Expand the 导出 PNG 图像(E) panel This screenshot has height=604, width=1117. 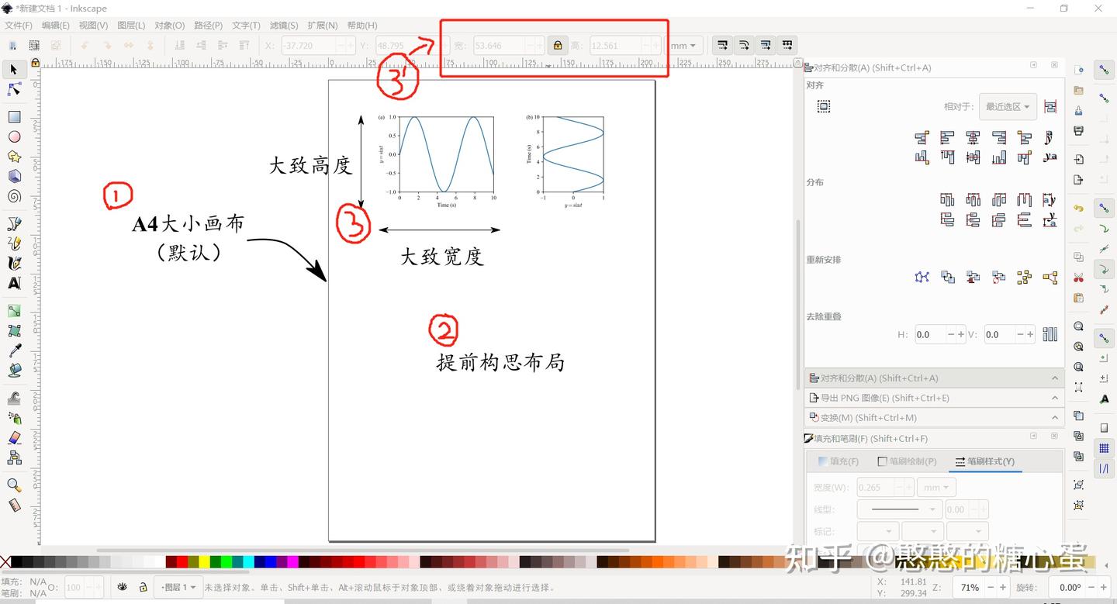coord(1053,397)
